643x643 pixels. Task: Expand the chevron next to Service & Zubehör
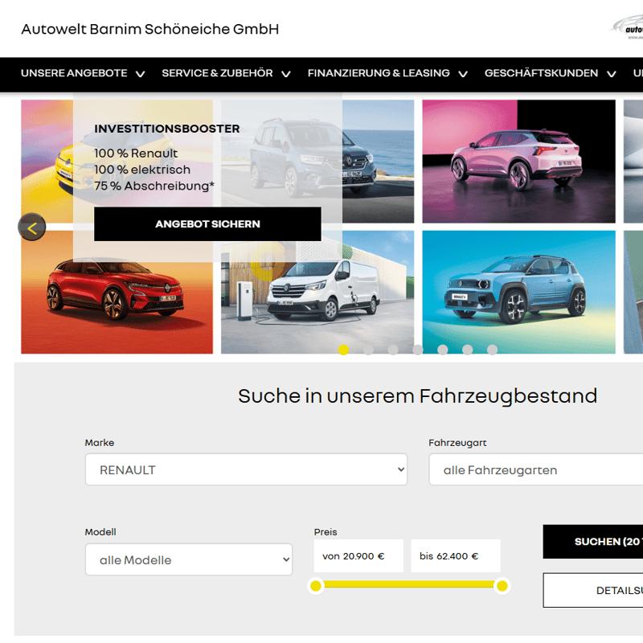coord(286,74)
